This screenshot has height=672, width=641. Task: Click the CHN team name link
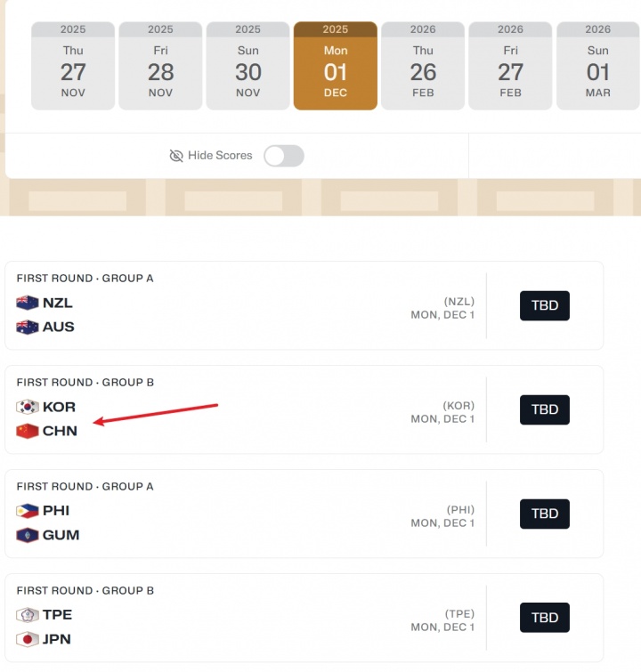tap(60, 431)
